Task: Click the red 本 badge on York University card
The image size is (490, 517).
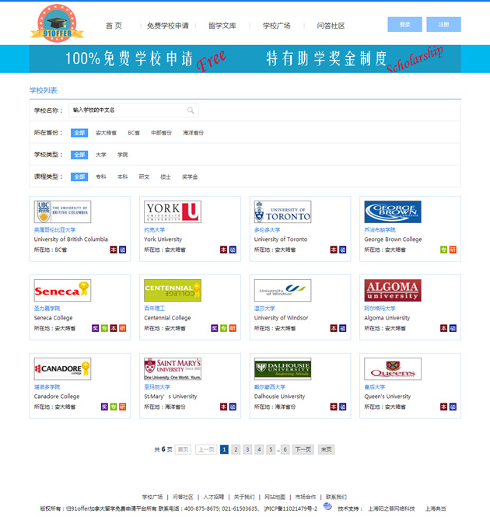Action: (224, 250)
